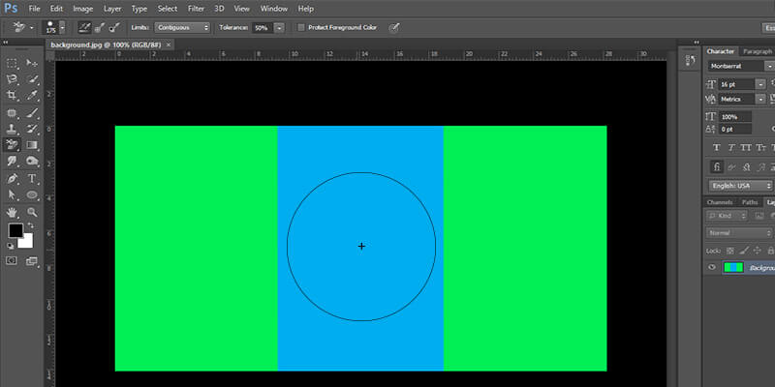
Task: Open the File menu
Action: [34, 9]
